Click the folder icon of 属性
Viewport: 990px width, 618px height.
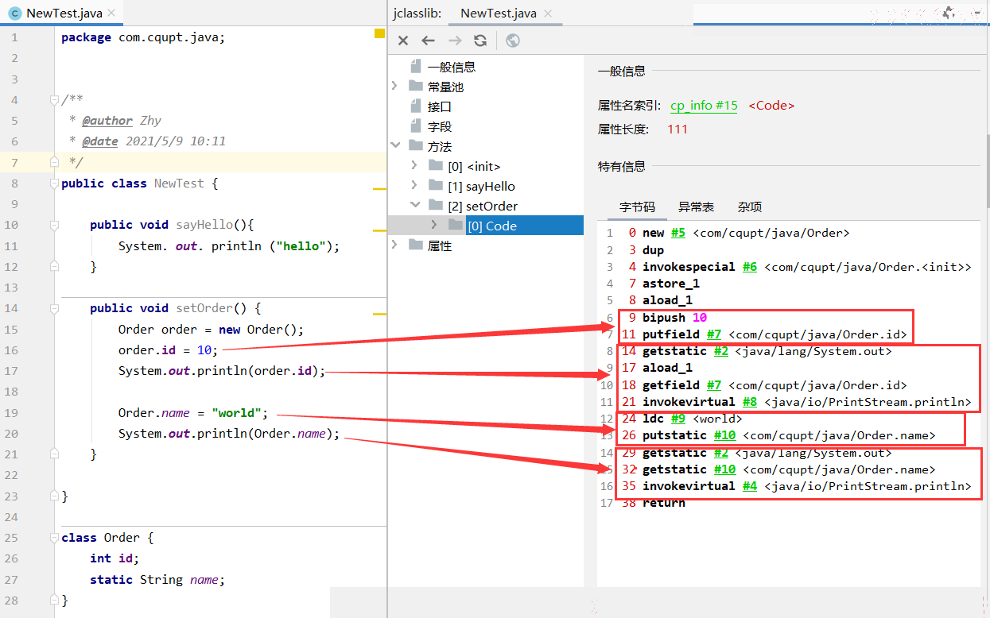click(x=415, y=245)
